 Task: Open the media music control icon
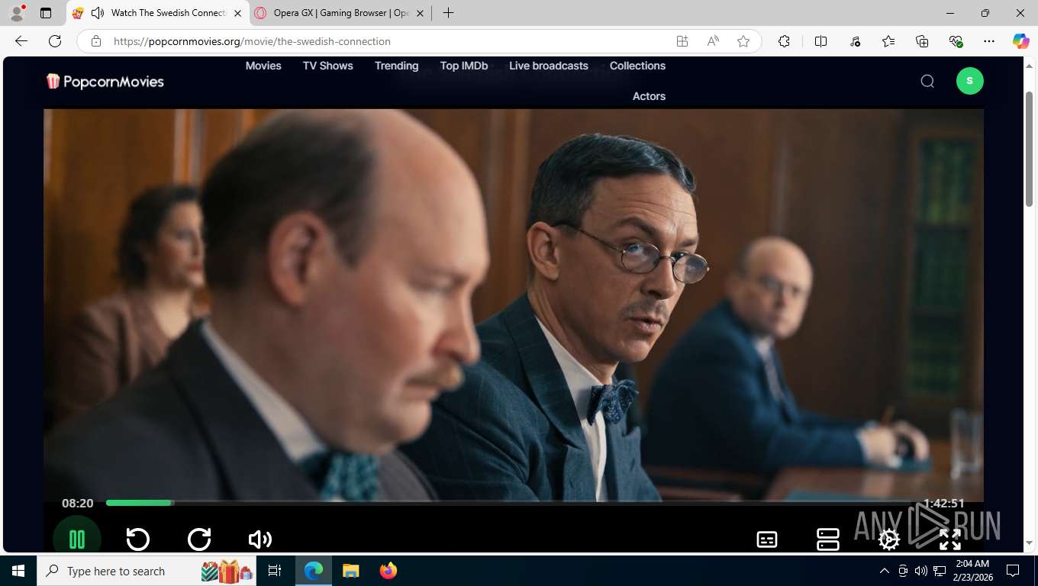pos(855,41)
